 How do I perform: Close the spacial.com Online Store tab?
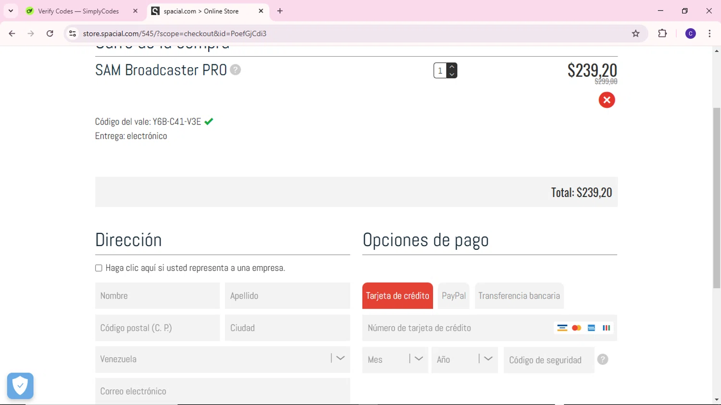(261, 11)
